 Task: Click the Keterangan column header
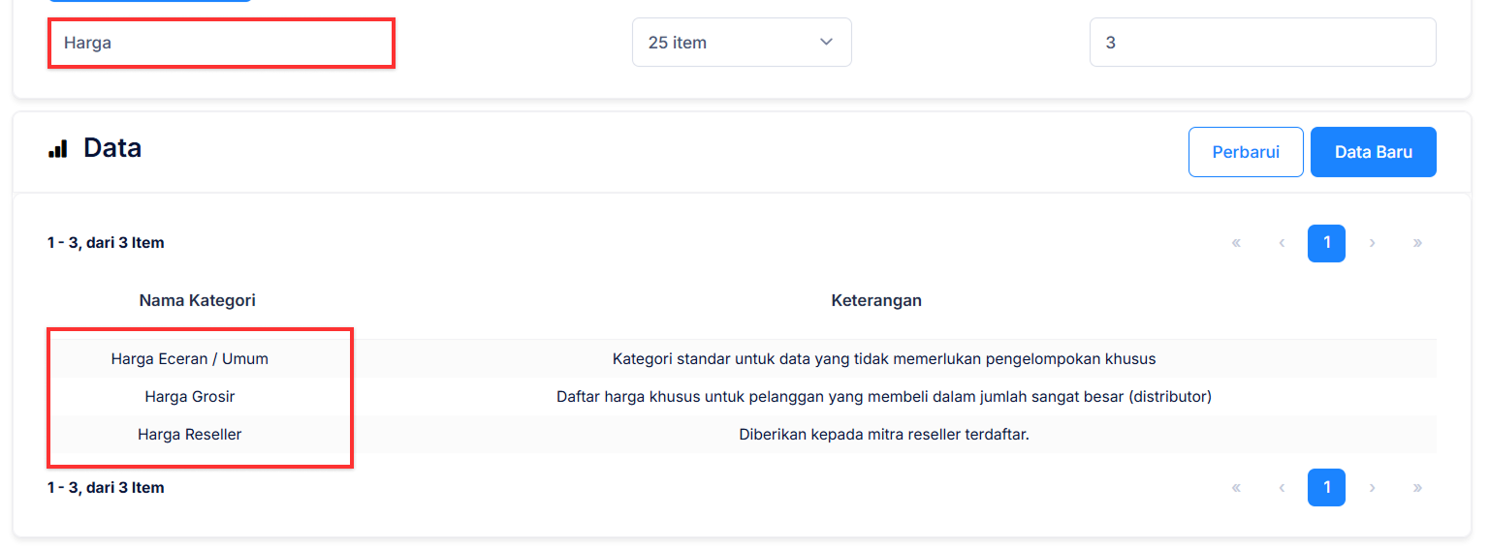(x=876, y=300)
